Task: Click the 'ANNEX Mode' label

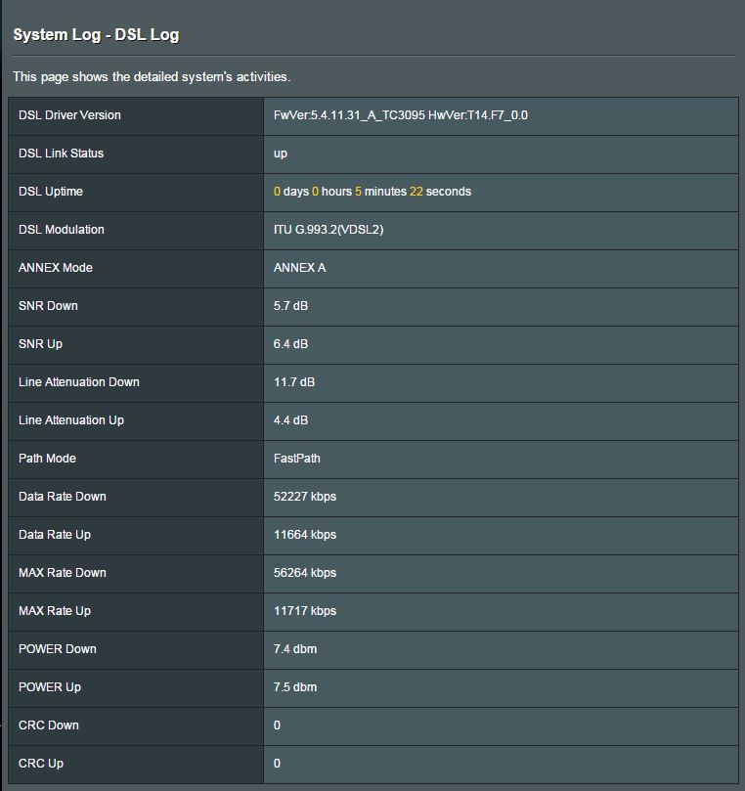Action: (x=56, y=267)
